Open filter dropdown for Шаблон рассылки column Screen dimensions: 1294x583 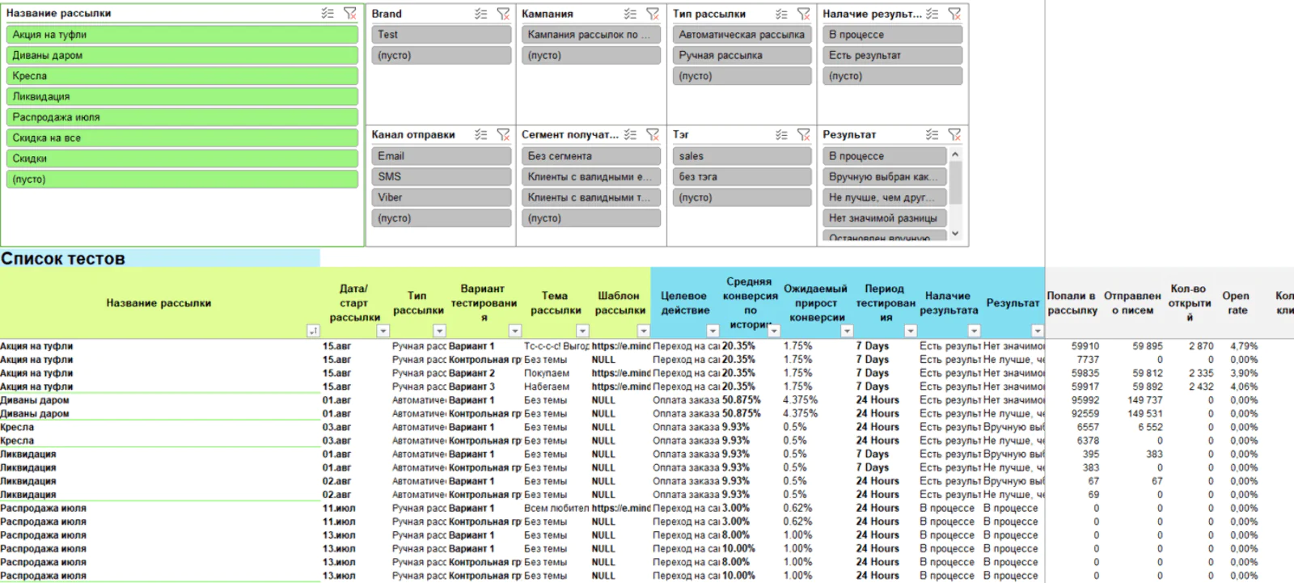tap(644, 331)
